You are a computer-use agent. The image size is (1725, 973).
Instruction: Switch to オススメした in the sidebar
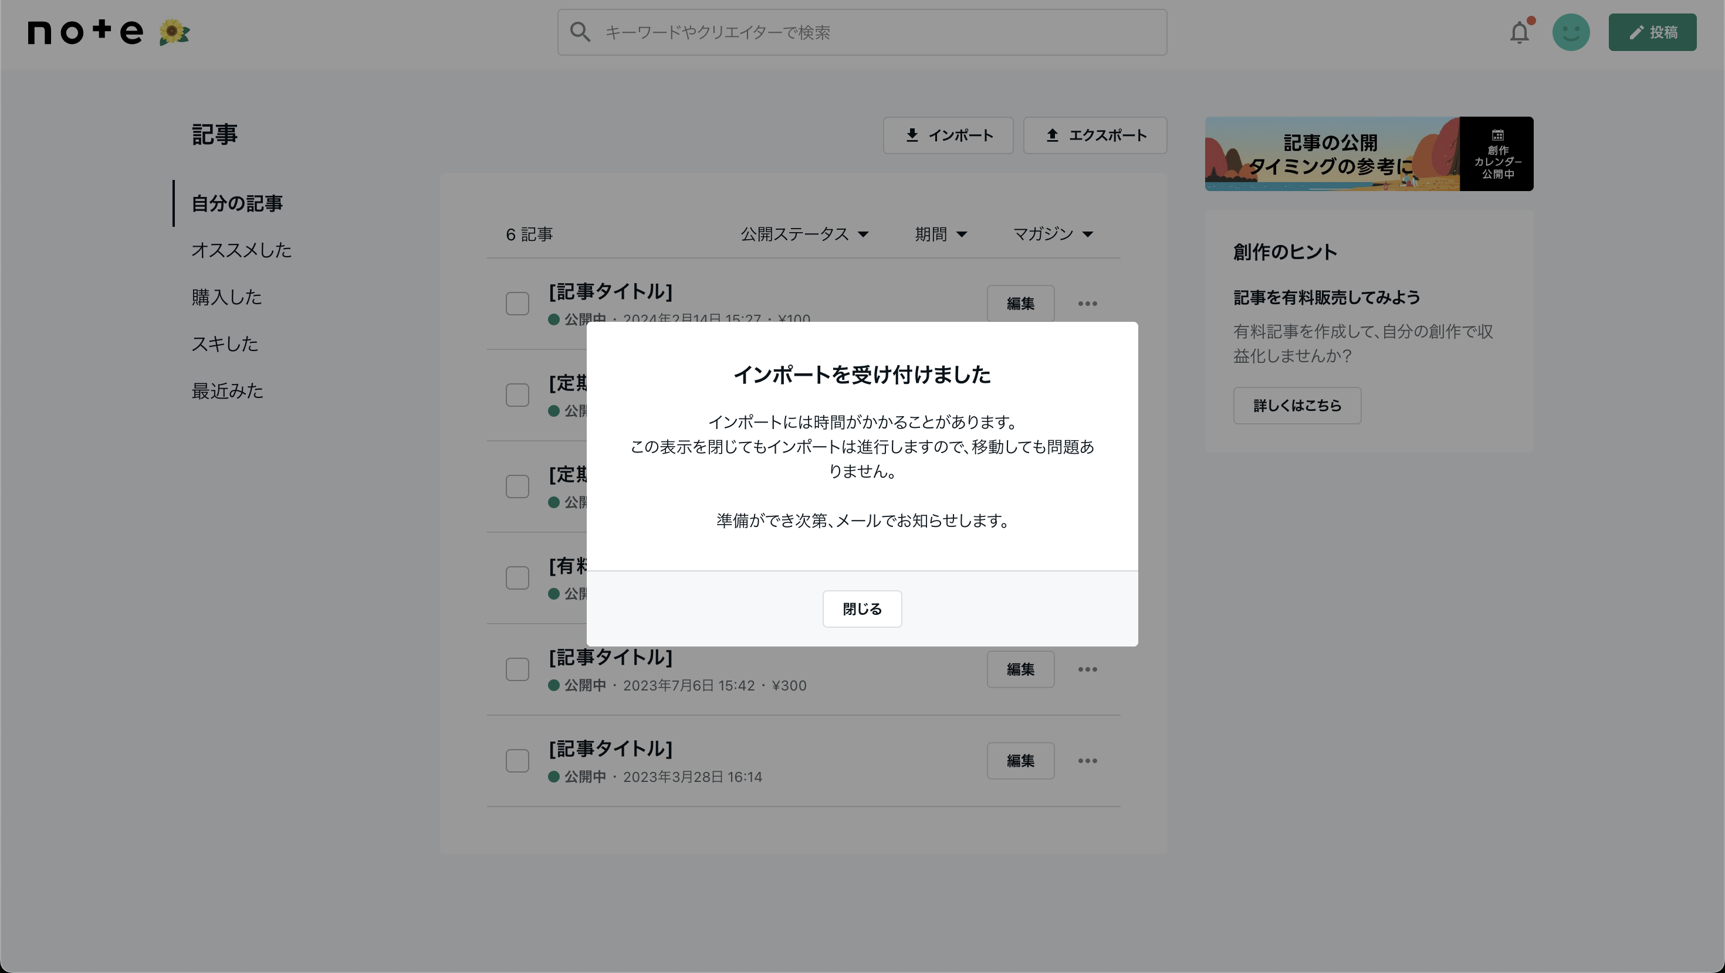[241, 250]
